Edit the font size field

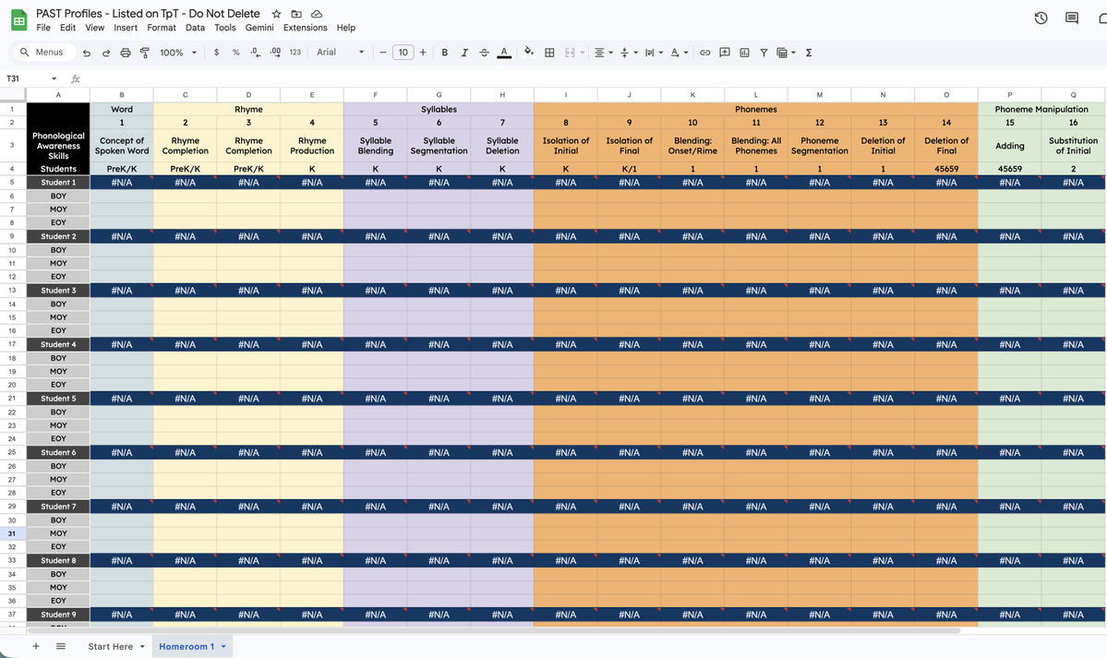click(403, 53)
